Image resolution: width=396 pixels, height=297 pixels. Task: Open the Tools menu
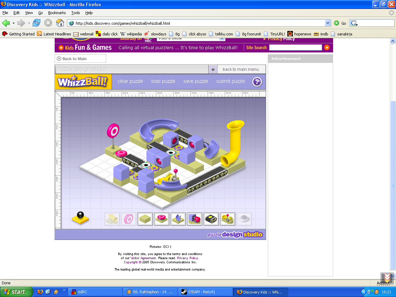[x=76, y=13]
